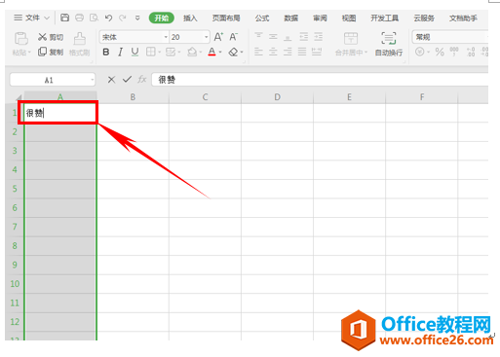
Task: Open quick access toolbar customize dropdown
Action: tap(137, 18)
